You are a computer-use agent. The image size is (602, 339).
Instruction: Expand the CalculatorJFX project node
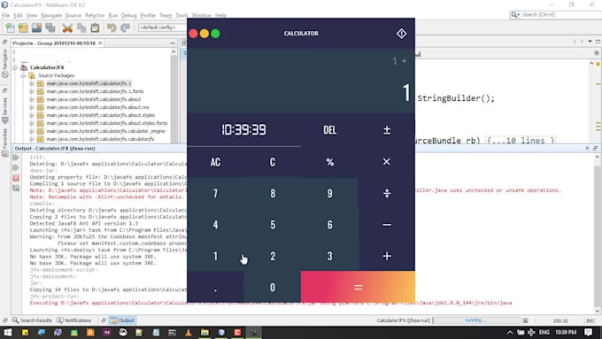tap(15, 67)
